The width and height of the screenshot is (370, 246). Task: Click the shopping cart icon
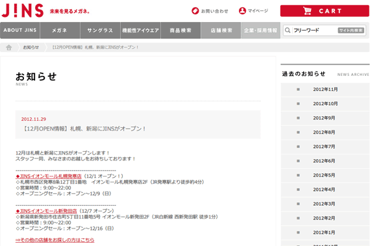tap(307, 11)
